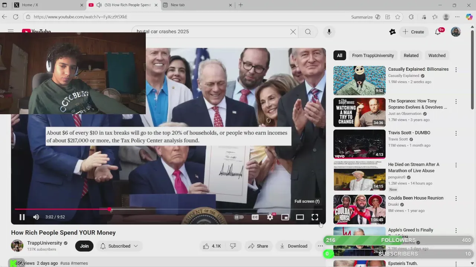This screenshot has width=476, height=267.
Task: Open options for He Died on Stream
Action: click(x=456, y=165)
